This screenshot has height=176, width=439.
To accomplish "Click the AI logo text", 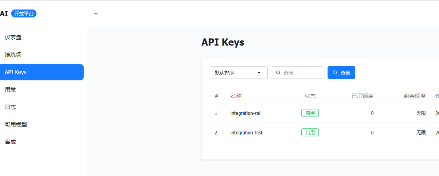I will (4, 13).
